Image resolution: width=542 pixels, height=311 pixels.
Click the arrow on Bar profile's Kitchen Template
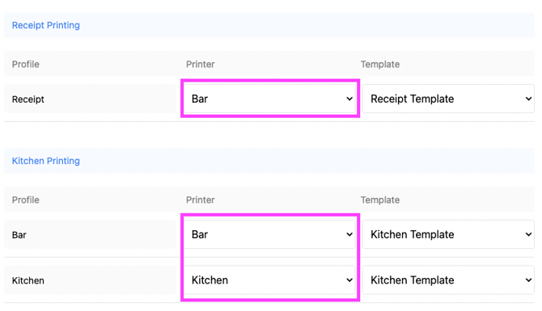click(x=528, y=235)
